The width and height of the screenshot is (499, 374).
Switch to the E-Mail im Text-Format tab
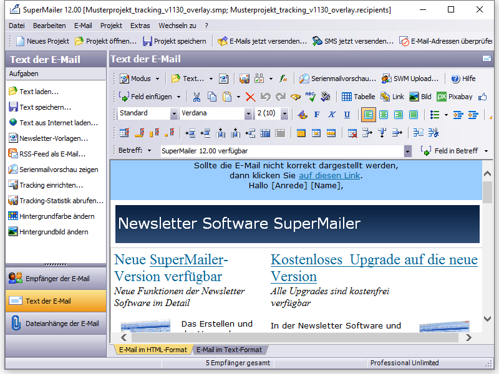(x=229, y=350)
